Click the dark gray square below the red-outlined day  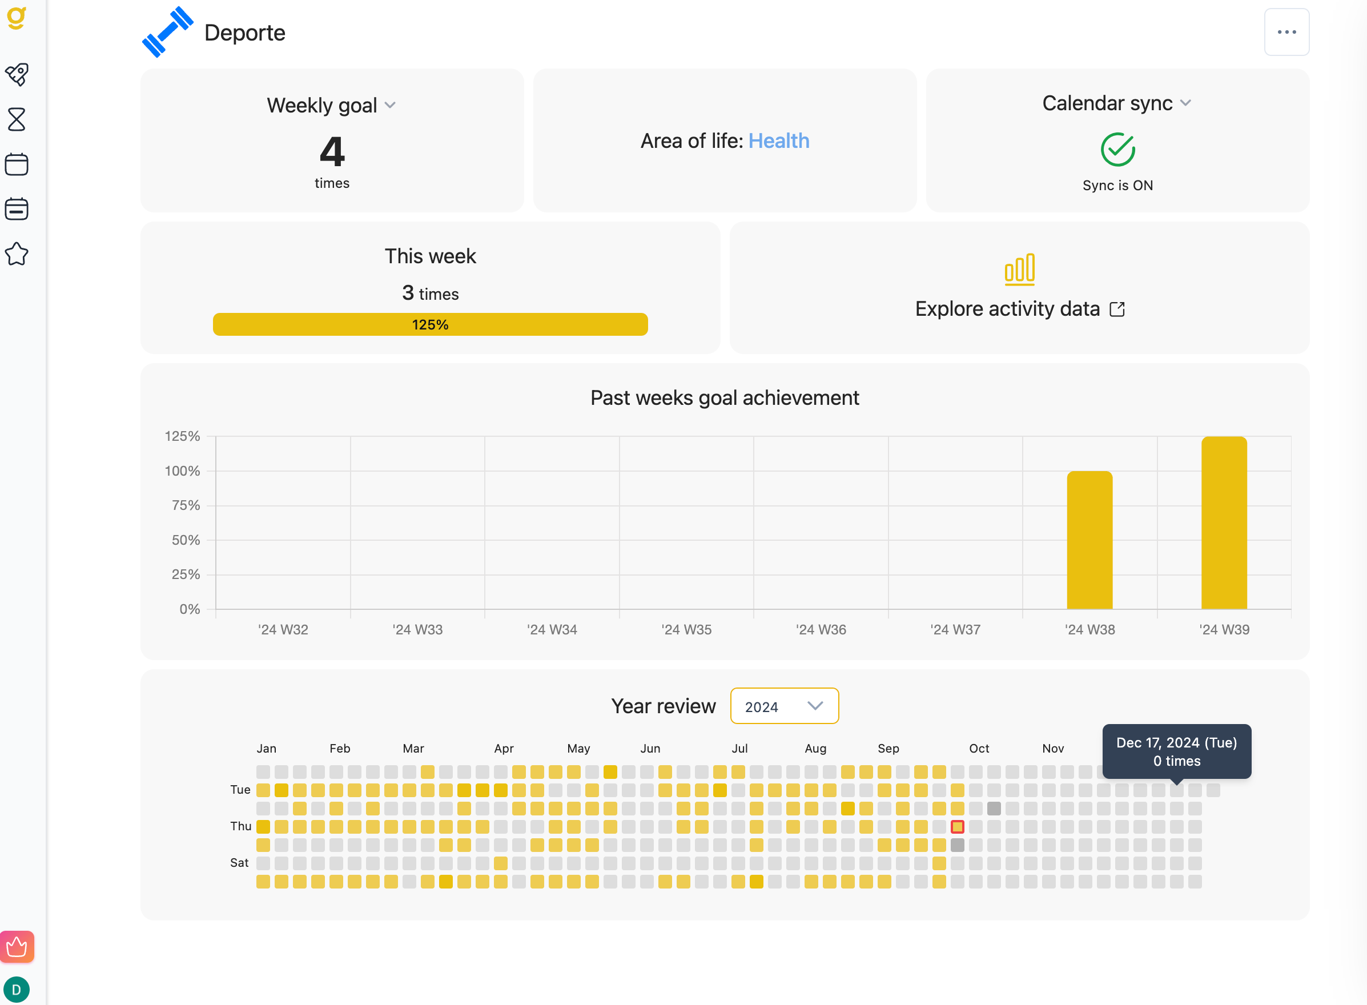tap(957, 845)
